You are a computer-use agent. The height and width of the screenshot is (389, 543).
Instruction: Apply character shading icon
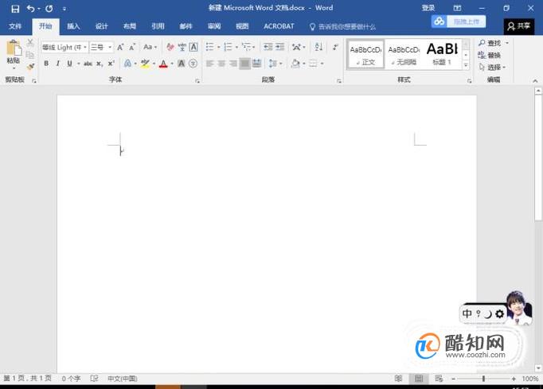coord(181,64)
